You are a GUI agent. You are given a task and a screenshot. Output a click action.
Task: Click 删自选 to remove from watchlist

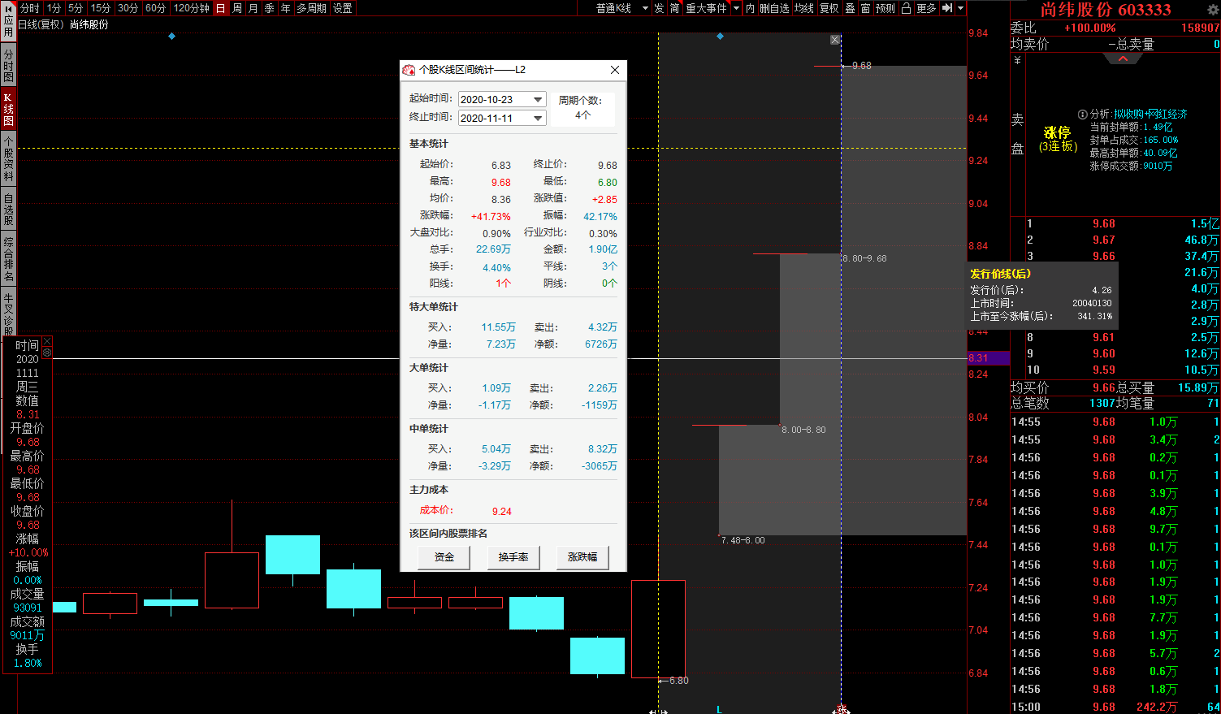[774, 8]
